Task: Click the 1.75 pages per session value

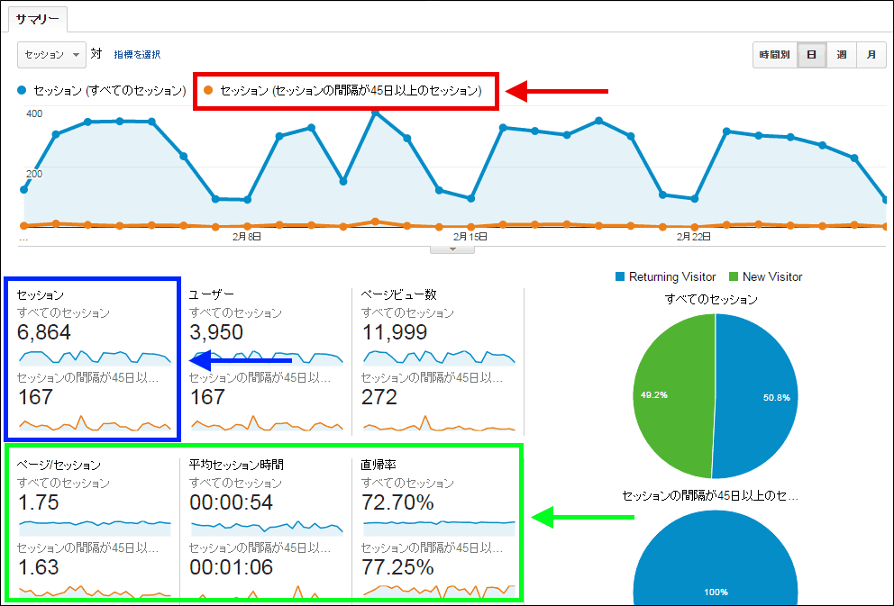Action: [38, 502]
